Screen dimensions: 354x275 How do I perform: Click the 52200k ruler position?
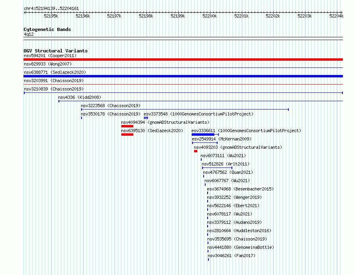210,16
